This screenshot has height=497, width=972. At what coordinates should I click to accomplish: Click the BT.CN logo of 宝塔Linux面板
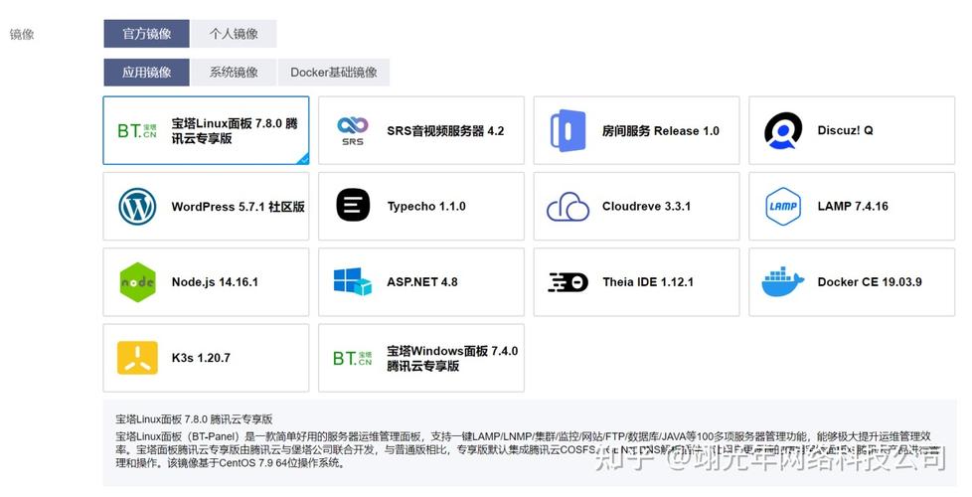137,131
